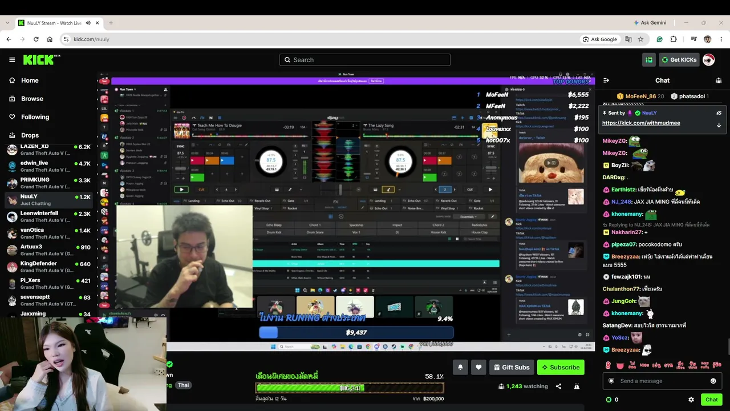Follow the channel with the heart button
730x411 pixels.
pyautogui.click(x=479, y=368)
